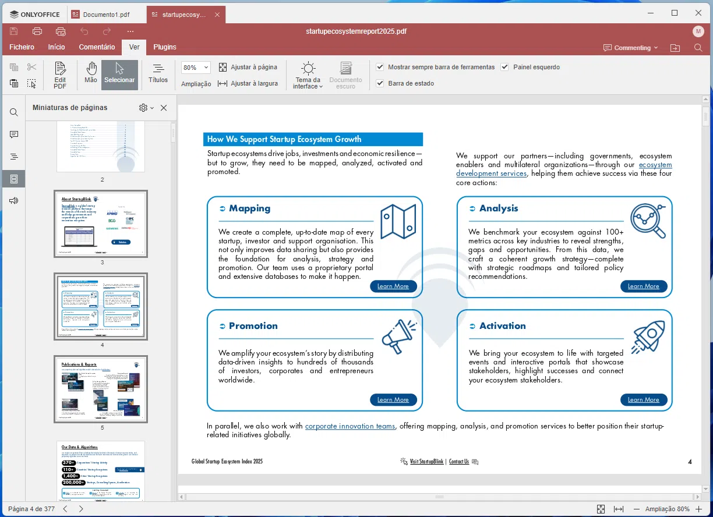The image size is (713, 517).
Task: Toggle the Painel esquerdo checkbox
Action: point(505,67)
